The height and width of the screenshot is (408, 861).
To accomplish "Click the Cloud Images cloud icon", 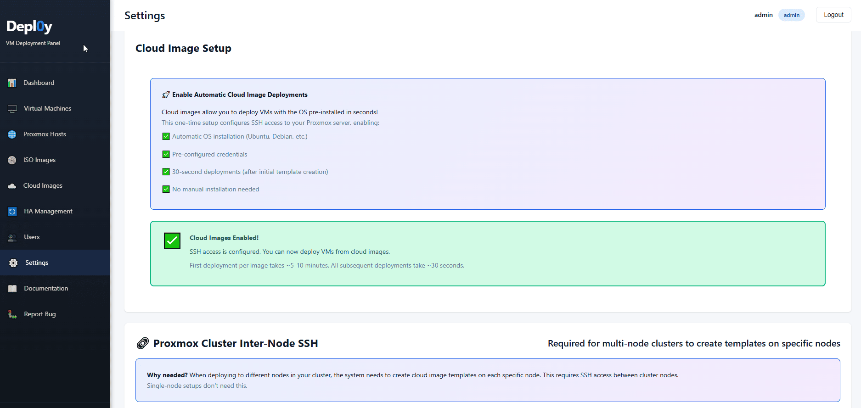I will (x=12, y=186).
